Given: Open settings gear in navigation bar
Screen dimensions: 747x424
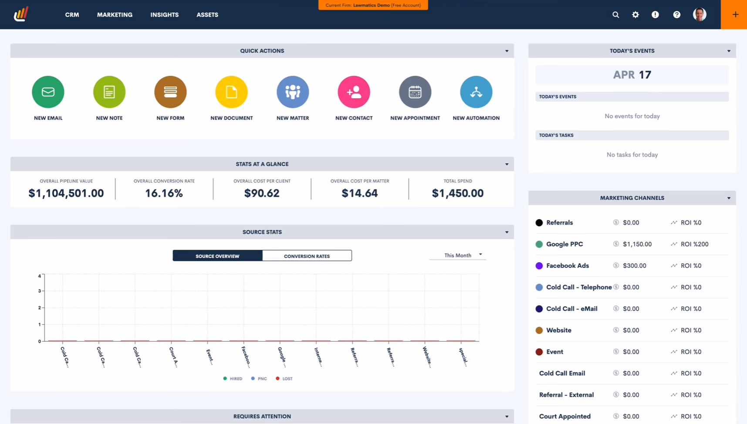Looking at the screenshot, I should [x=635, y=14].
